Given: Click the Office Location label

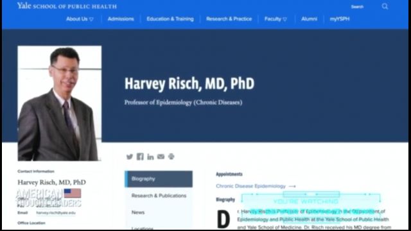Looking at the screenshot, I should coord(31,223).
